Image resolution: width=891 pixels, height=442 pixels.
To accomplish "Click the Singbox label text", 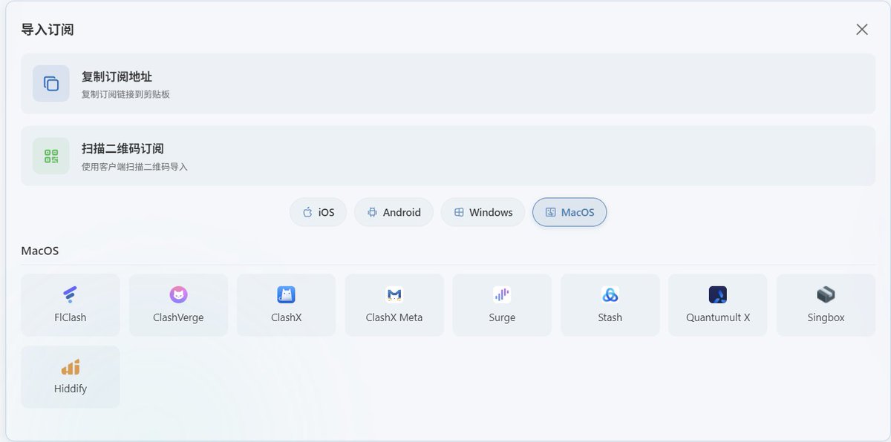I will point(826,317).
